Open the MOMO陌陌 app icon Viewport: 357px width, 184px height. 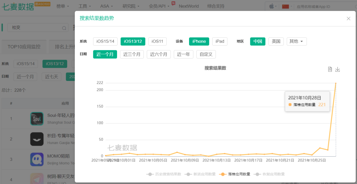(x=37, y=159)
